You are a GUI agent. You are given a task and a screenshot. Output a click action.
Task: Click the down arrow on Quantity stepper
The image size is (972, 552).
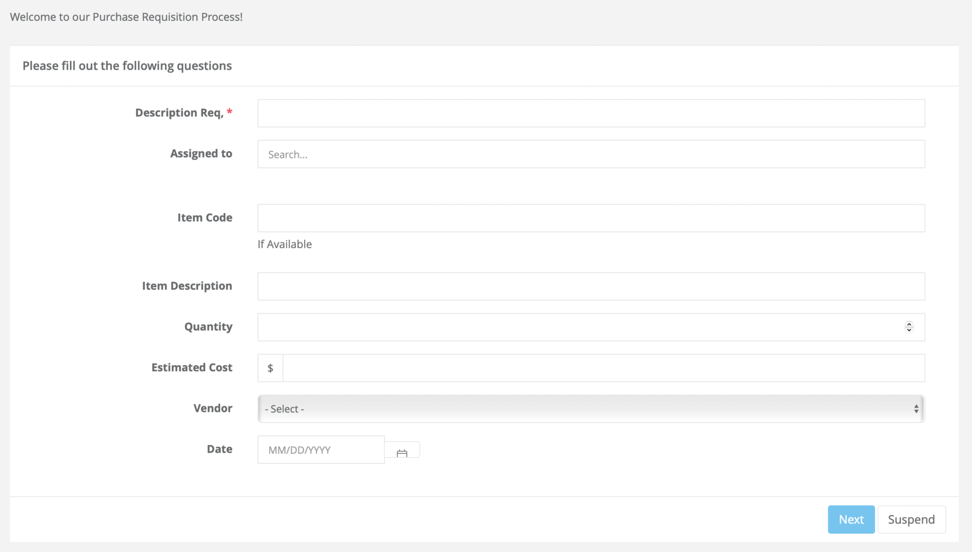click(x=908, y=330)
